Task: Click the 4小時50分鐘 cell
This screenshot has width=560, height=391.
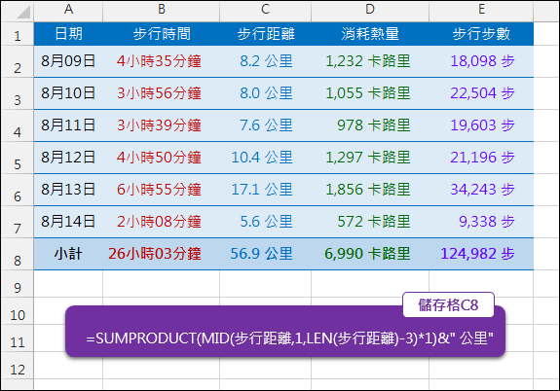Action: pyautogui.click(x=162, y=158)
